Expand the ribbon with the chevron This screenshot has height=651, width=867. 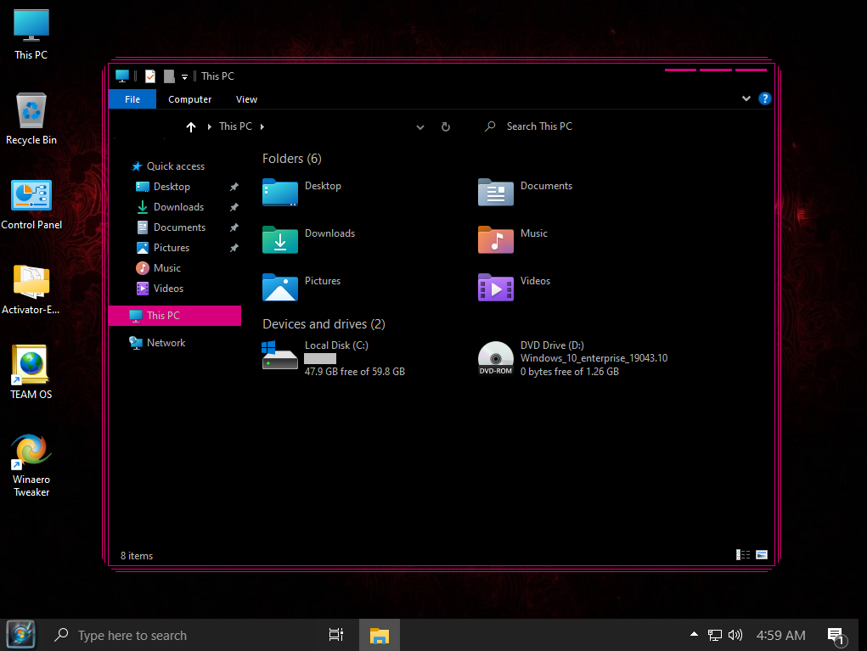[x=746, y=98]
